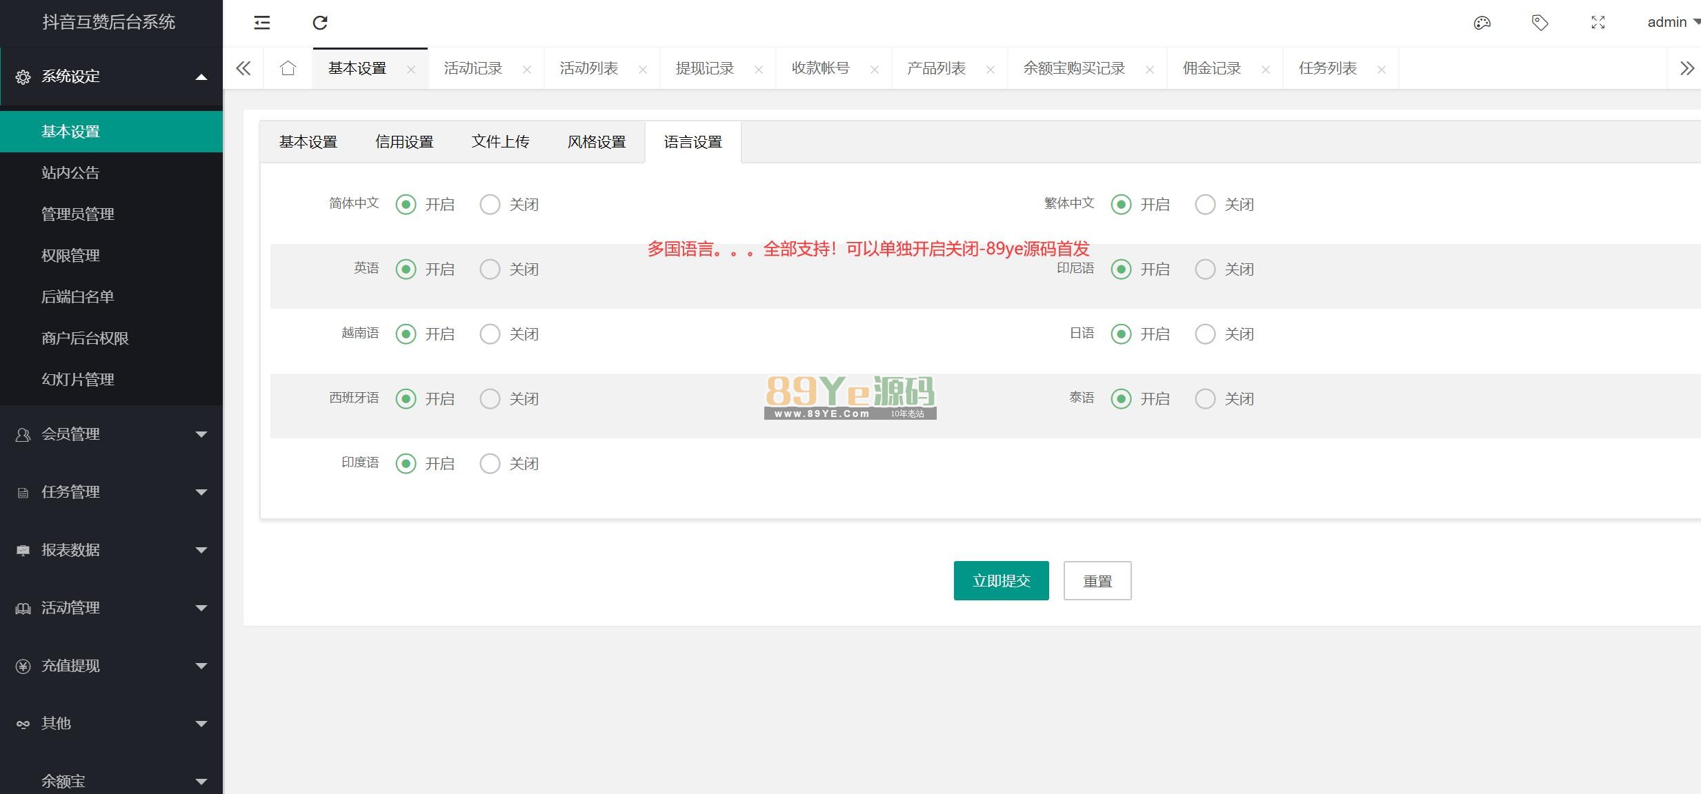This screenshot has width=1701, height=794.
Task: Select the 语言设置 tab
Action: coord(693,142)
